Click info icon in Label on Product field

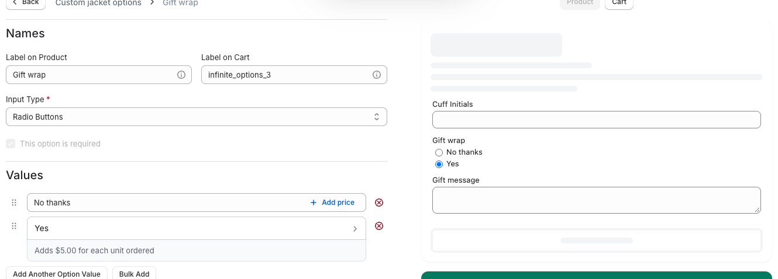pyautogui.click(x=181, y=75)
